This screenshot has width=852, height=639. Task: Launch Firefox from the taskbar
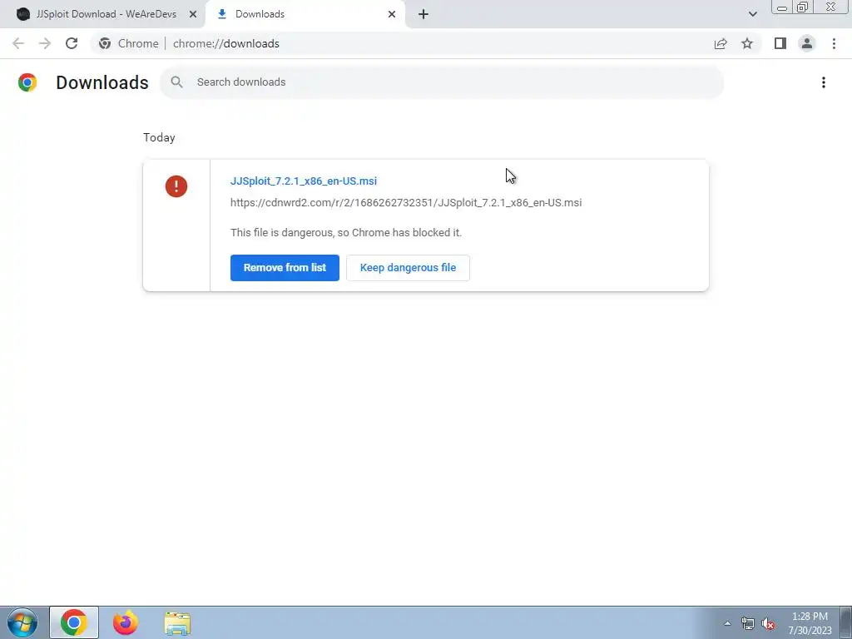pyautogui.click(x=126, y=622)
